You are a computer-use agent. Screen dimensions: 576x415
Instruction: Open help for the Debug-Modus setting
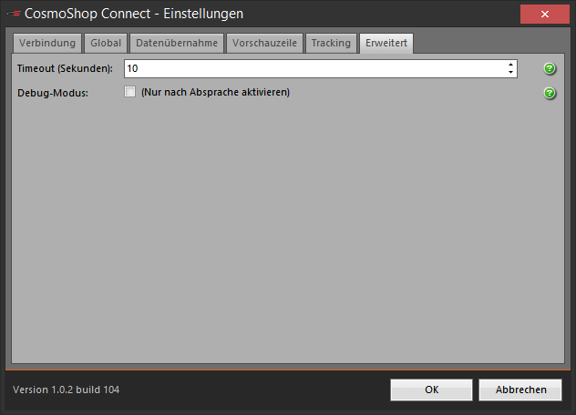pyautogui.click(x=550, y=93)
